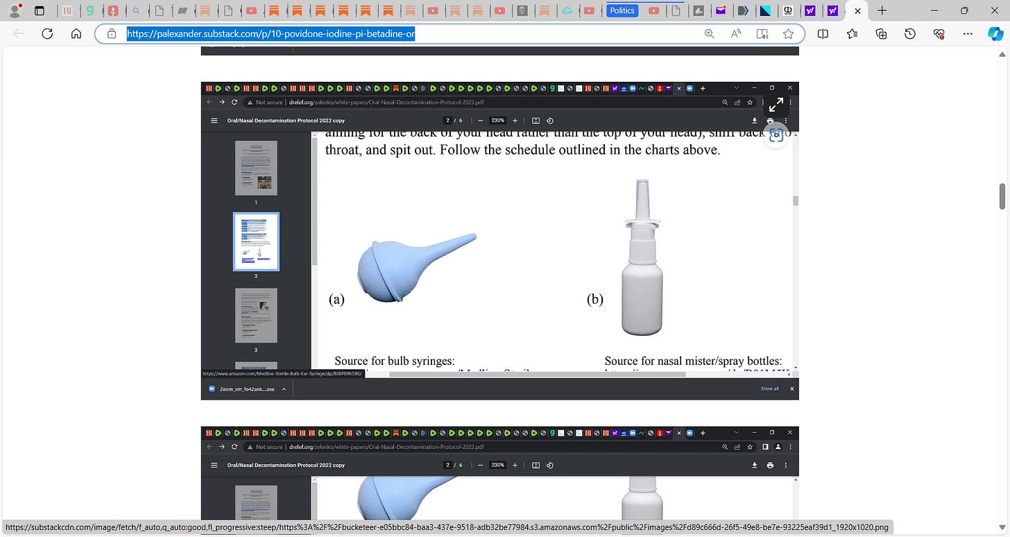This screenshot has height=537, width=1010.
Task: Click page number '2' field in first screenshot
Action: (x=449, y=120)
